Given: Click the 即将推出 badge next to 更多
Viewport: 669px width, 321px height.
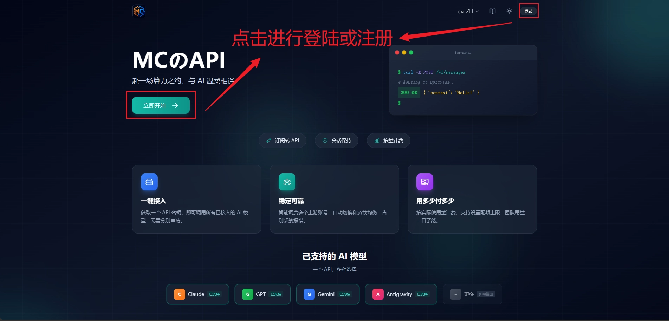Looking at the screenshot, I should (x=486, y=294).
